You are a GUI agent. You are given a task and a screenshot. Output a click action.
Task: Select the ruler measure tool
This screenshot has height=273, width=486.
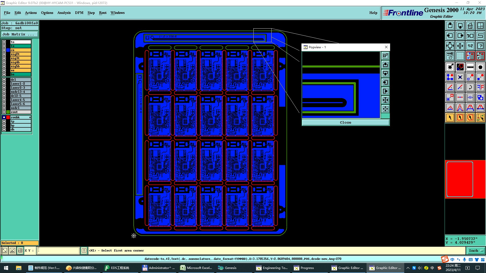tap(470, 67)
